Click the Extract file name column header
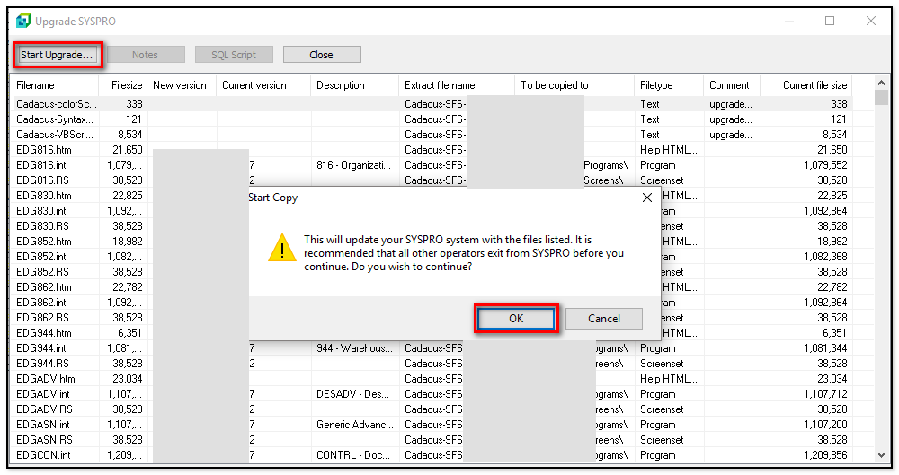The height and width of the screenshot is (475, 899). pos(440,85)
